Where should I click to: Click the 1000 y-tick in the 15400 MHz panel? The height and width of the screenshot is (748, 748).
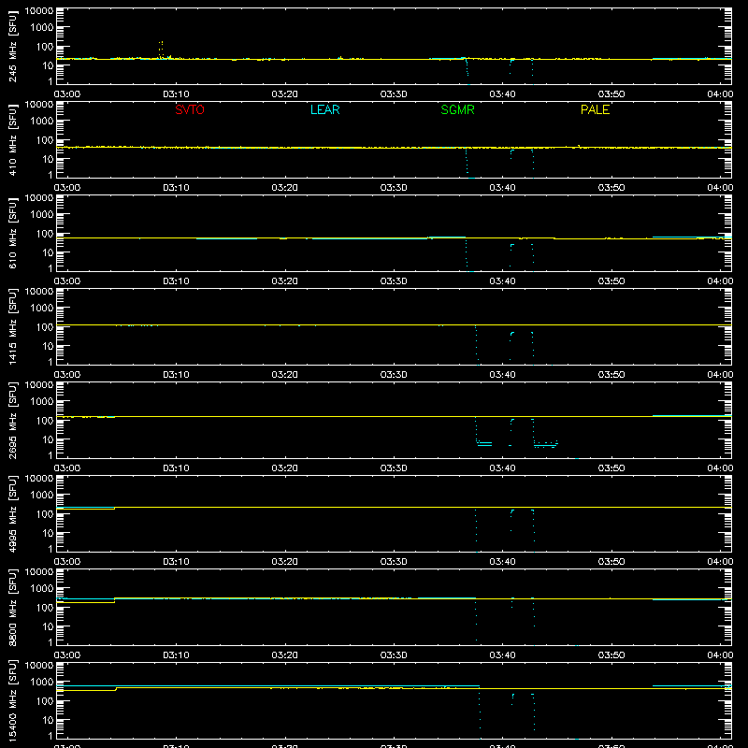[x=42, y=683]
